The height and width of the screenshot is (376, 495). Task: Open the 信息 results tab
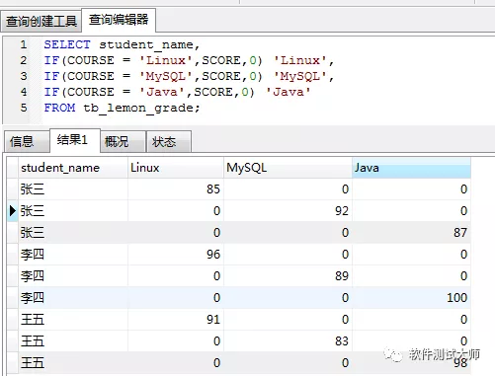coord(27,141)
